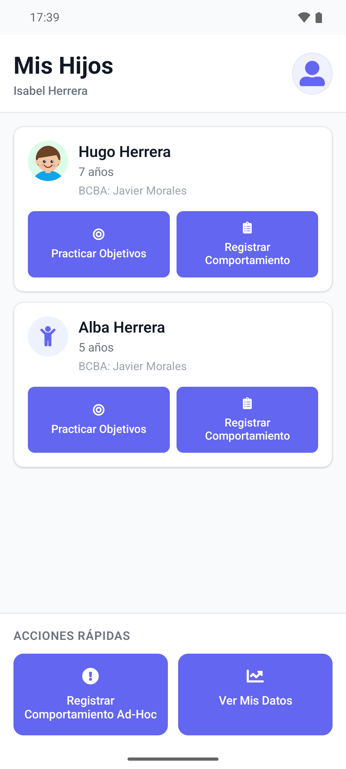Viewport: 346px width, 769px height.
Task: Tap the target icon in Hugo's card
Action: point(99,234)
